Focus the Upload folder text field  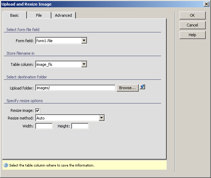point(75,88)
